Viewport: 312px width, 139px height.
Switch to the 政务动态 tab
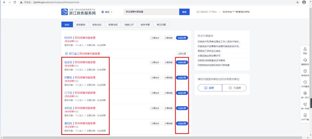(97, 25)
